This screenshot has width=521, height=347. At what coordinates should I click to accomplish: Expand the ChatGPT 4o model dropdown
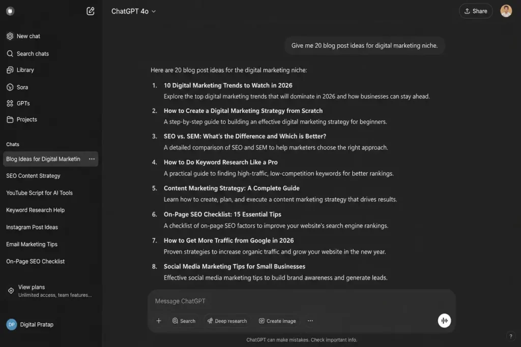click(134, 11)
